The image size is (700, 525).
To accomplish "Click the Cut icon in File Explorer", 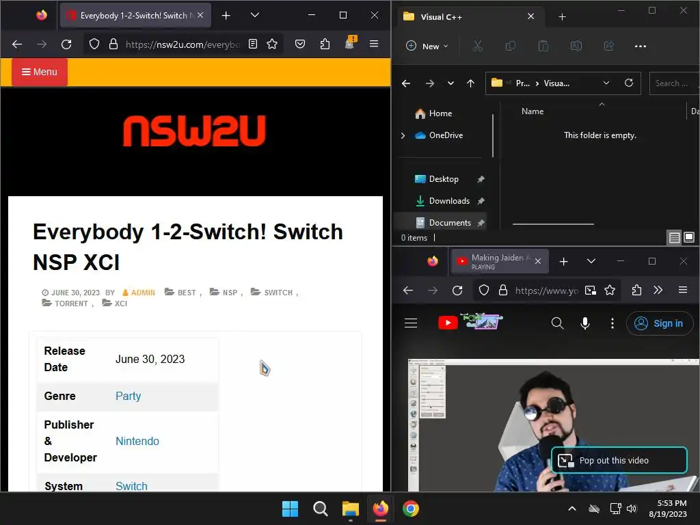I will (x=478, y=46).
